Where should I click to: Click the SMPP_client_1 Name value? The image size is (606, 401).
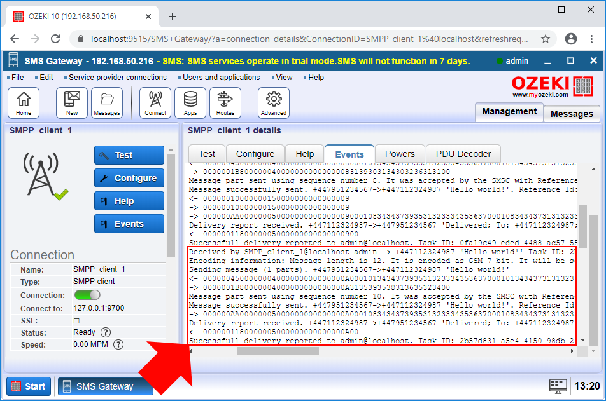tap(99, 269)
